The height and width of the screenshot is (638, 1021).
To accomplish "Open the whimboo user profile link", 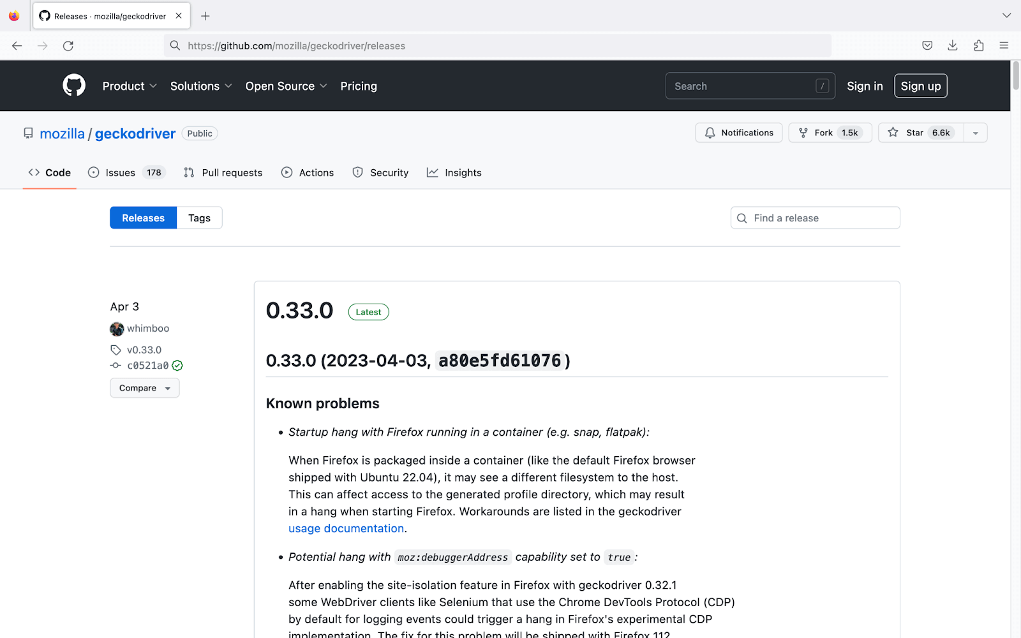I will click(148, 329).
